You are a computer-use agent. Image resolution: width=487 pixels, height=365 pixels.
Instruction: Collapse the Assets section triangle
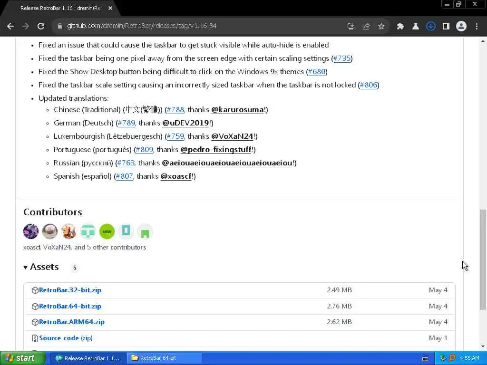[26, 267]
